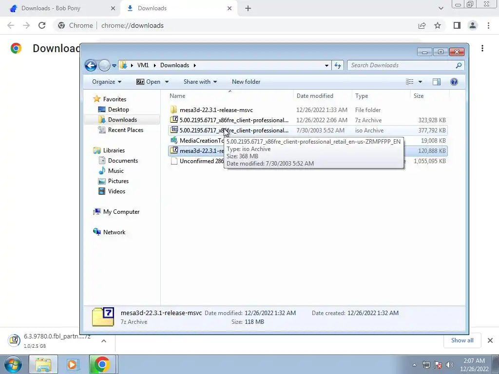Select Desktop in navigation pane
Image resolution: width=499 pixels, height=374 pixels.
click(114, 110)
